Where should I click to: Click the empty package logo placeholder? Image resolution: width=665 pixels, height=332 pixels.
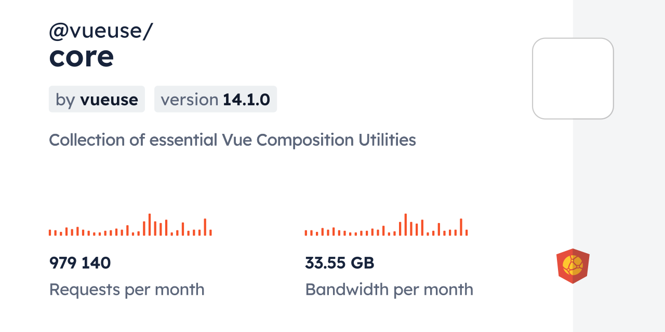point(573,78)
